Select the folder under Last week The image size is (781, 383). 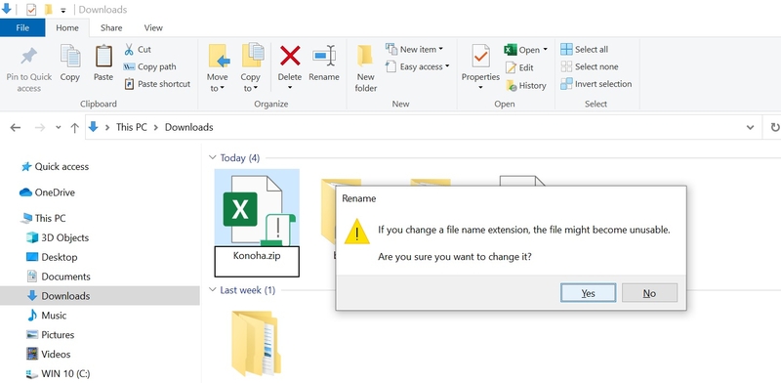coord(256,343)
